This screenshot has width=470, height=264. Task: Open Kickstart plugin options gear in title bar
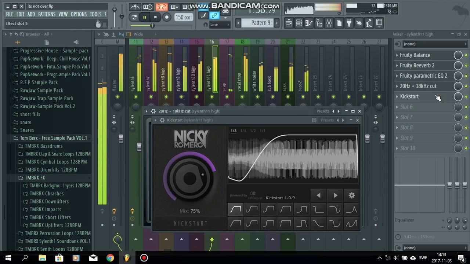(x=162, y=120)
